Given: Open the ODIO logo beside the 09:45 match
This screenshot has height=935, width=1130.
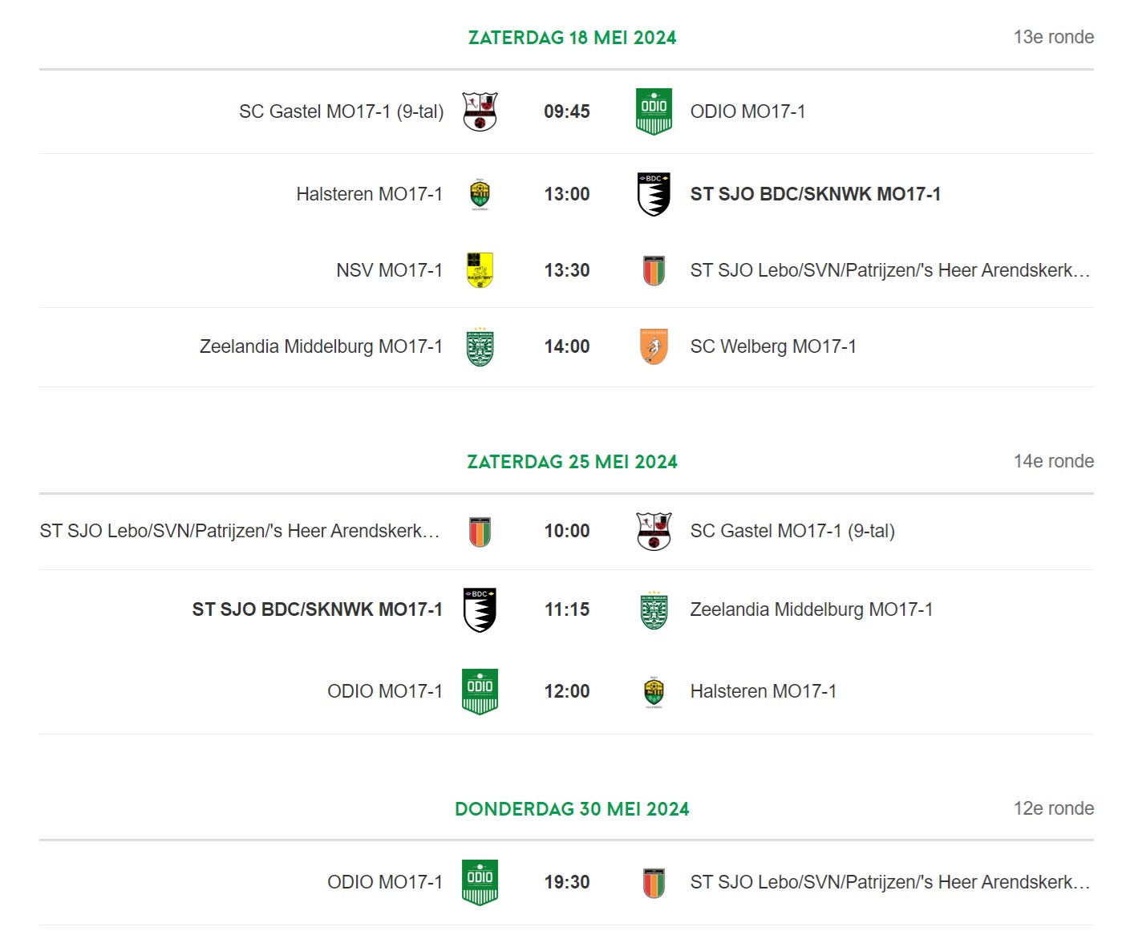Looking at the screenshot, I should click(x=654, y=111).
